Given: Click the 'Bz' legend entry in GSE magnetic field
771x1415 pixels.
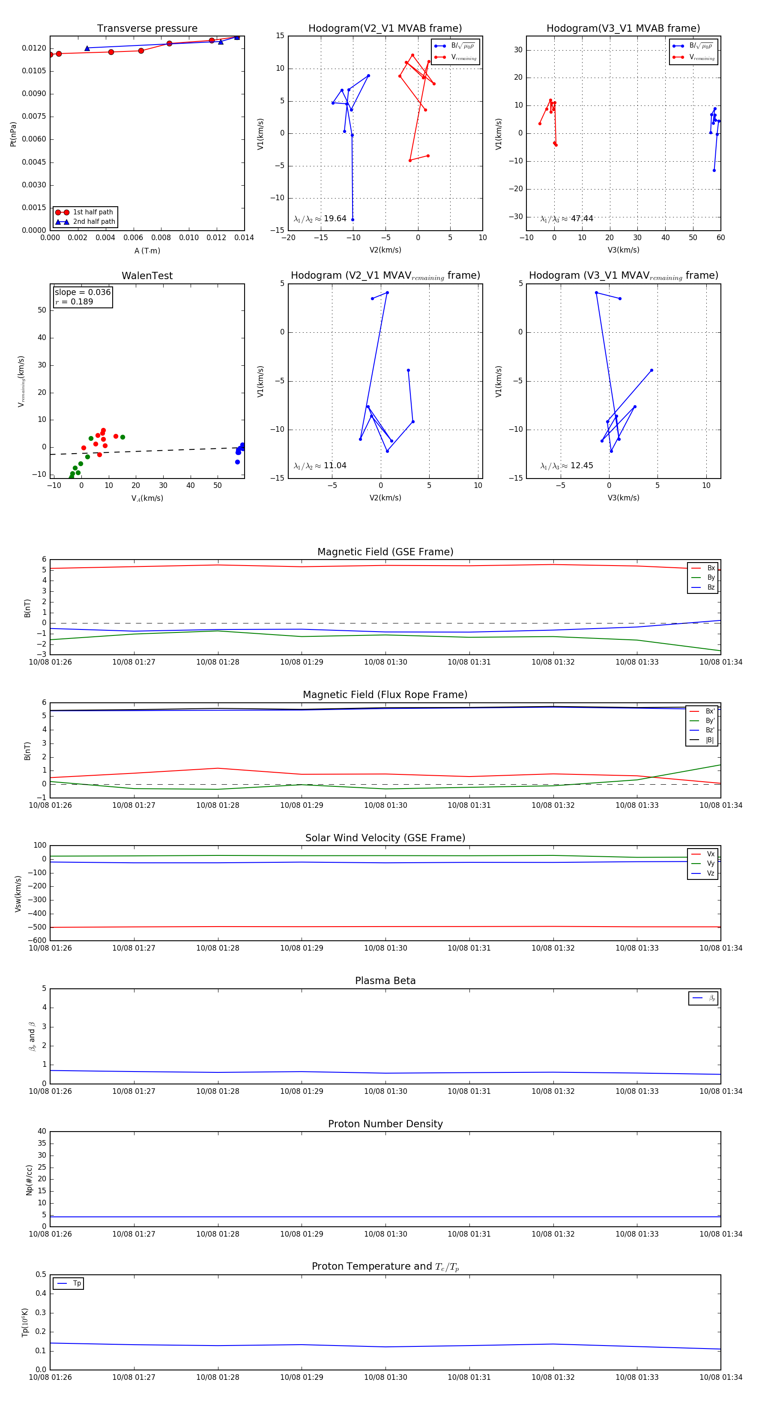Looking at the screenshot, I should pos(703,588).
